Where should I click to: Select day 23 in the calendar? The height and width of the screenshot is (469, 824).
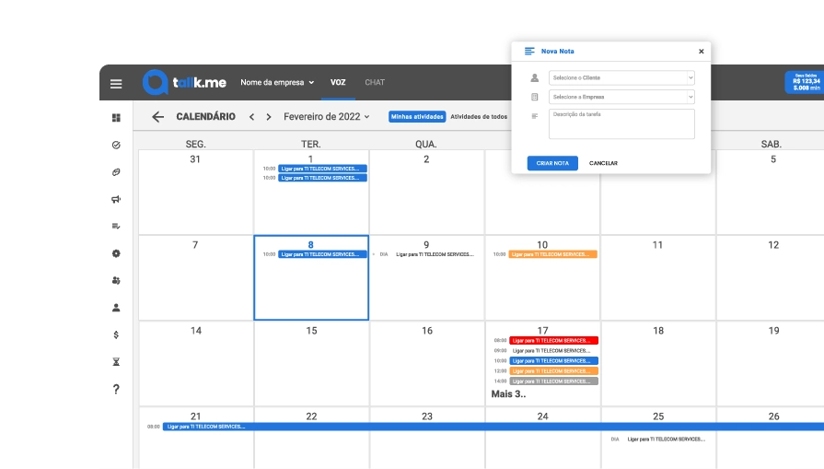pos(426,416)
